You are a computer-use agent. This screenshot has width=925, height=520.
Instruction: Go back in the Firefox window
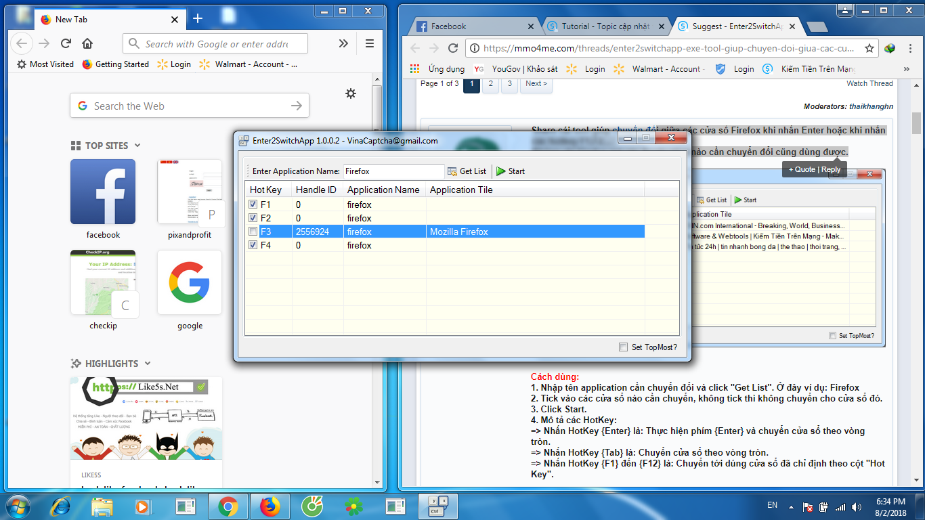point(22,43)
